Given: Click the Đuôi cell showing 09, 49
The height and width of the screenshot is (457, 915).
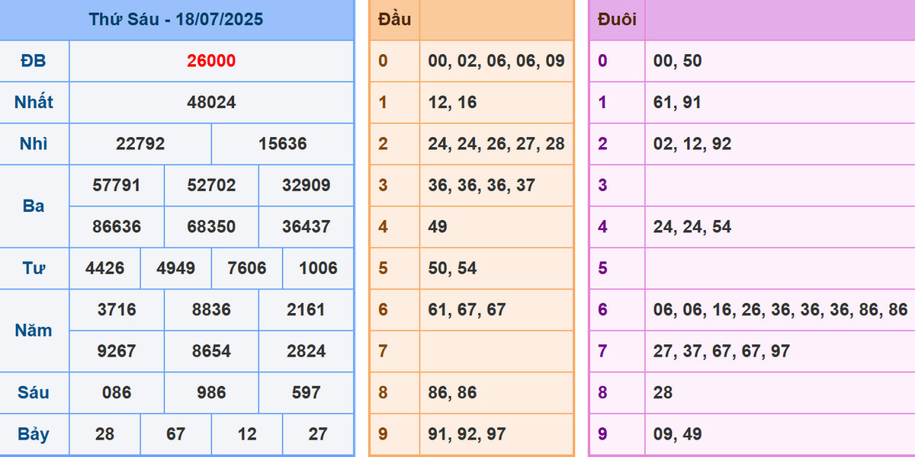Looking at the screenshot, I should pos(678,433).
